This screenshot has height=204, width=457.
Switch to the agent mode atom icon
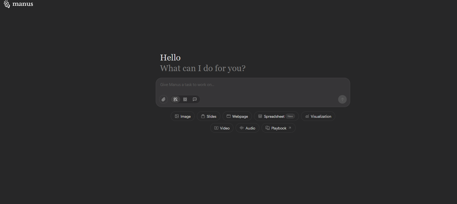185,99
